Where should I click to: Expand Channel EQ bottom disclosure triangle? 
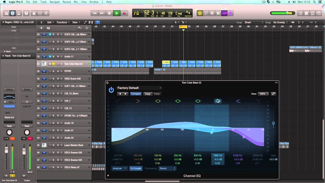tap(108, 175)
